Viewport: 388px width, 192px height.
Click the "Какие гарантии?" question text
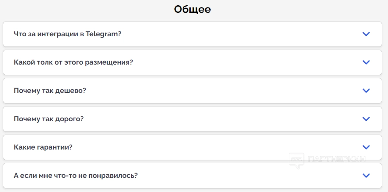pyautogui.click(x=43, y=147)
